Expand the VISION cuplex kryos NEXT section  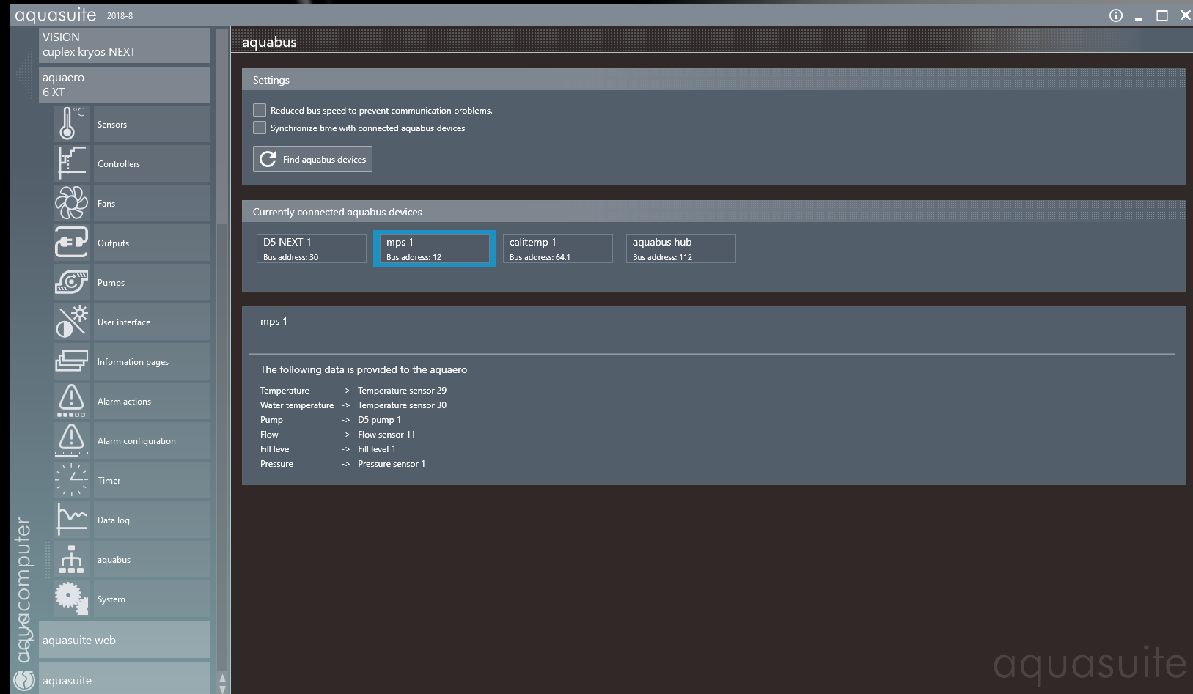[124, 45]
